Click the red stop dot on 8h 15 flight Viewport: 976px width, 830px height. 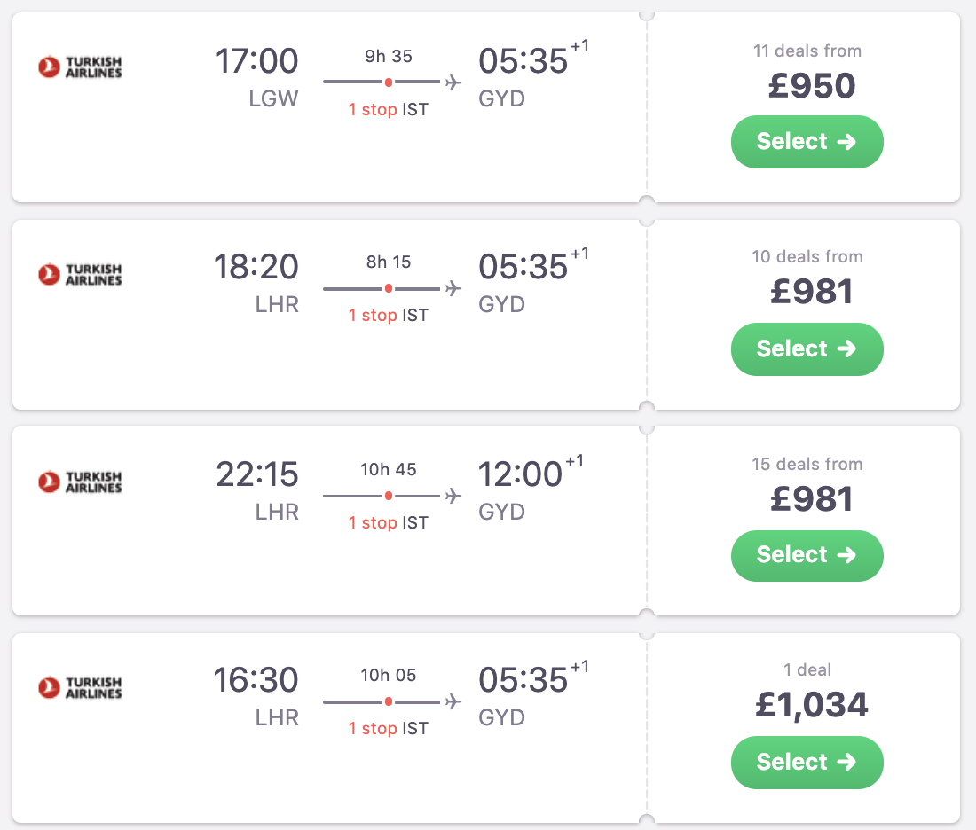(x=389, y=289)
